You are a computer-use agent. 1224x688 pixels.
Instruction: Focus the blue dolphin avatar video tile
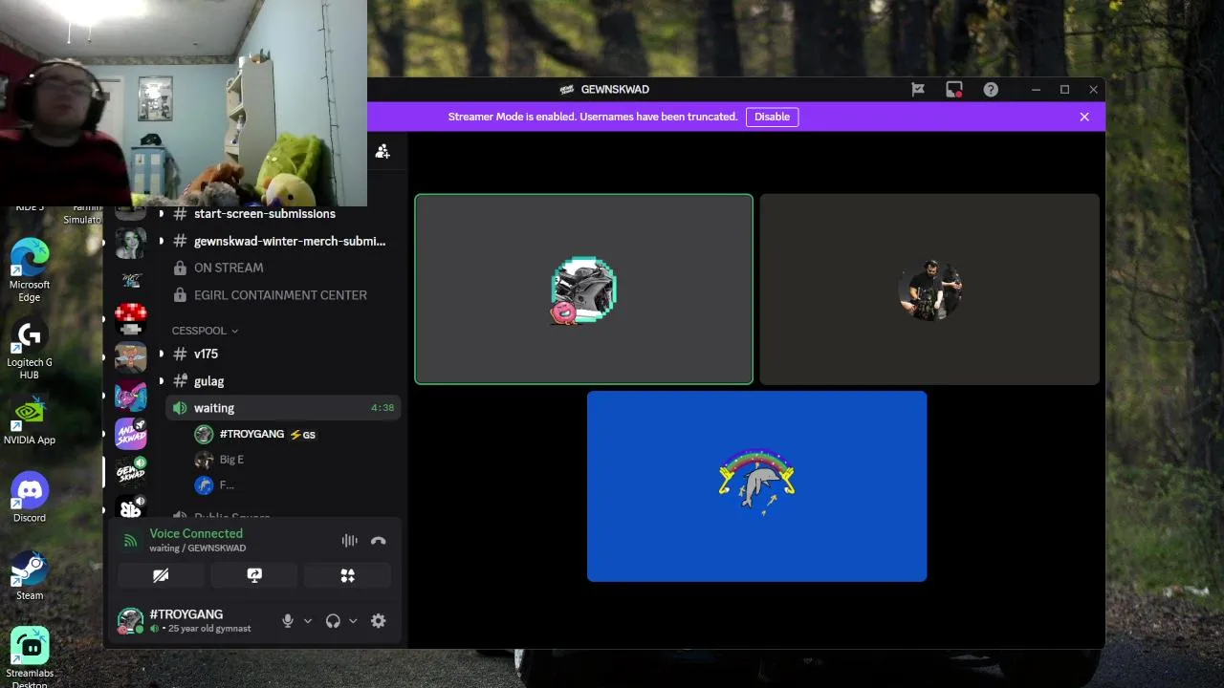tap(756, 485)
